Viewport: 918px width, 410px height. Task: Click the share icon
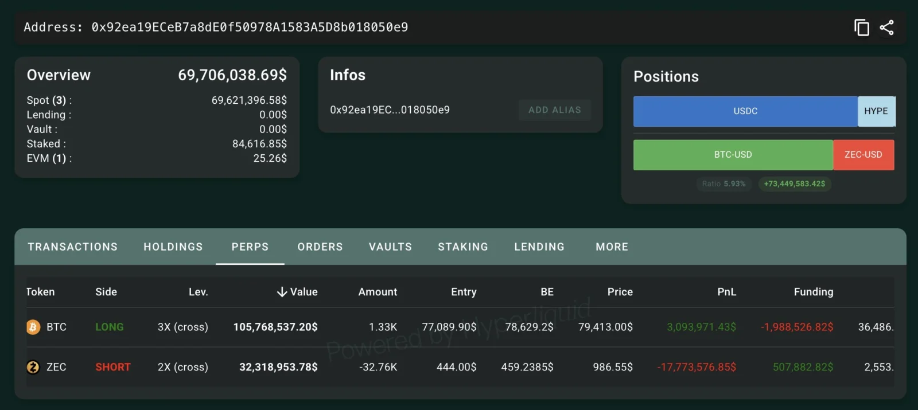pyautogui.click(x=886, y=28)
